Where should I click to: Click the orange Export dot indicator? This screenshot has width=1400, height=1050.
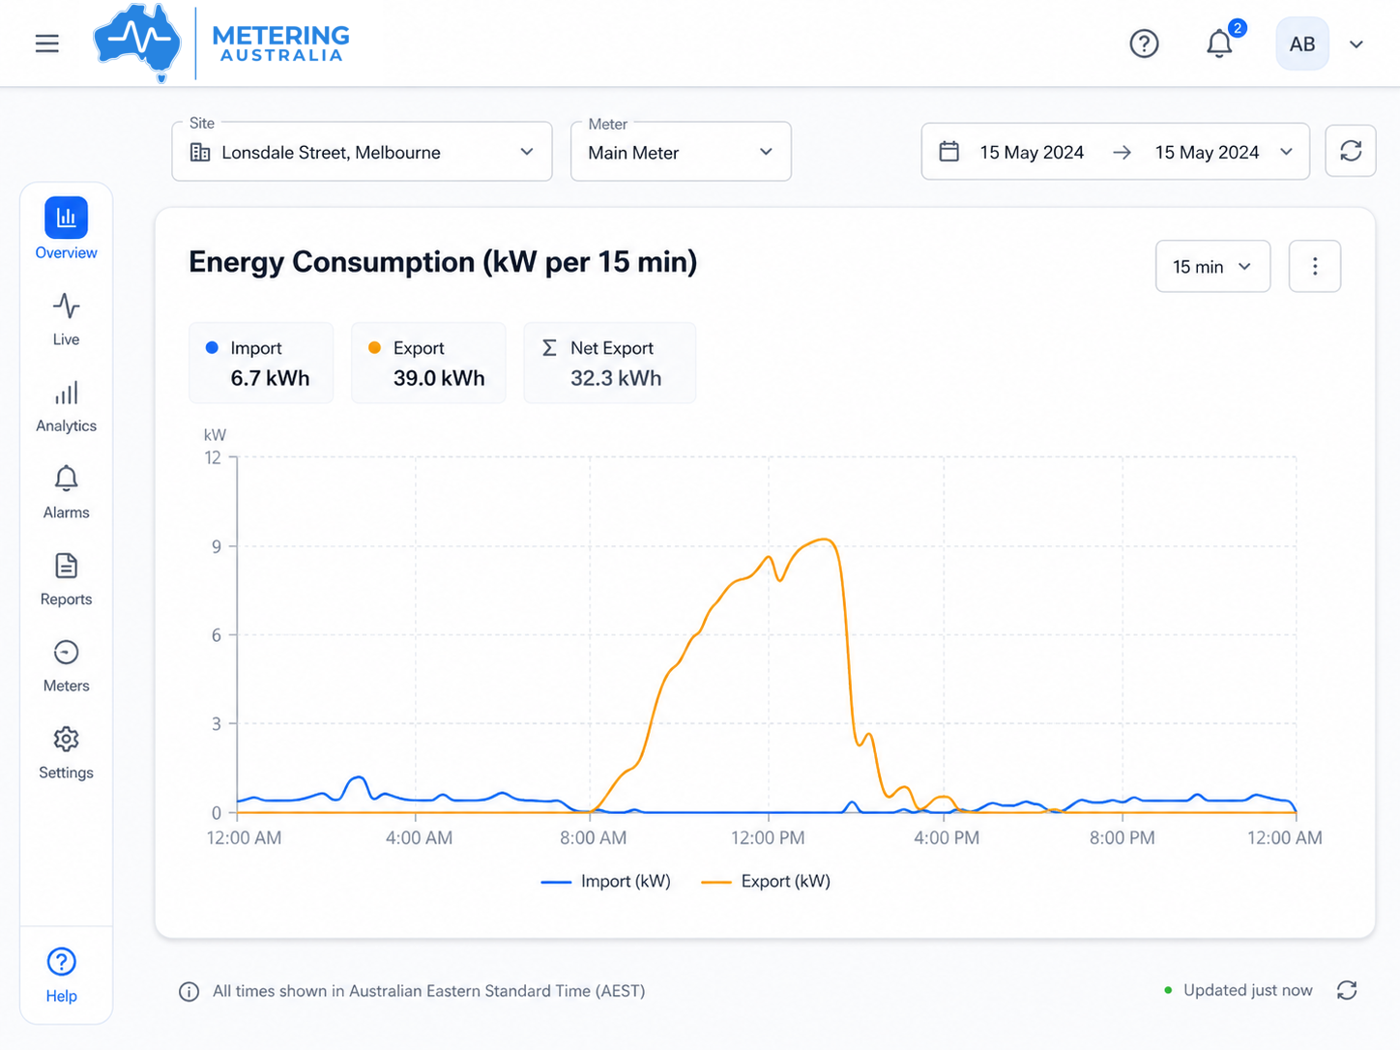(x=374, y=348)
